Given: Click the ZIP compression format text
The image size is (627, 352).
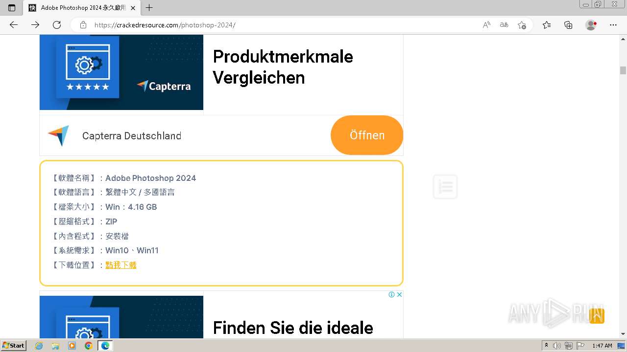Looking at the screenshot, I should click(111, 221).
